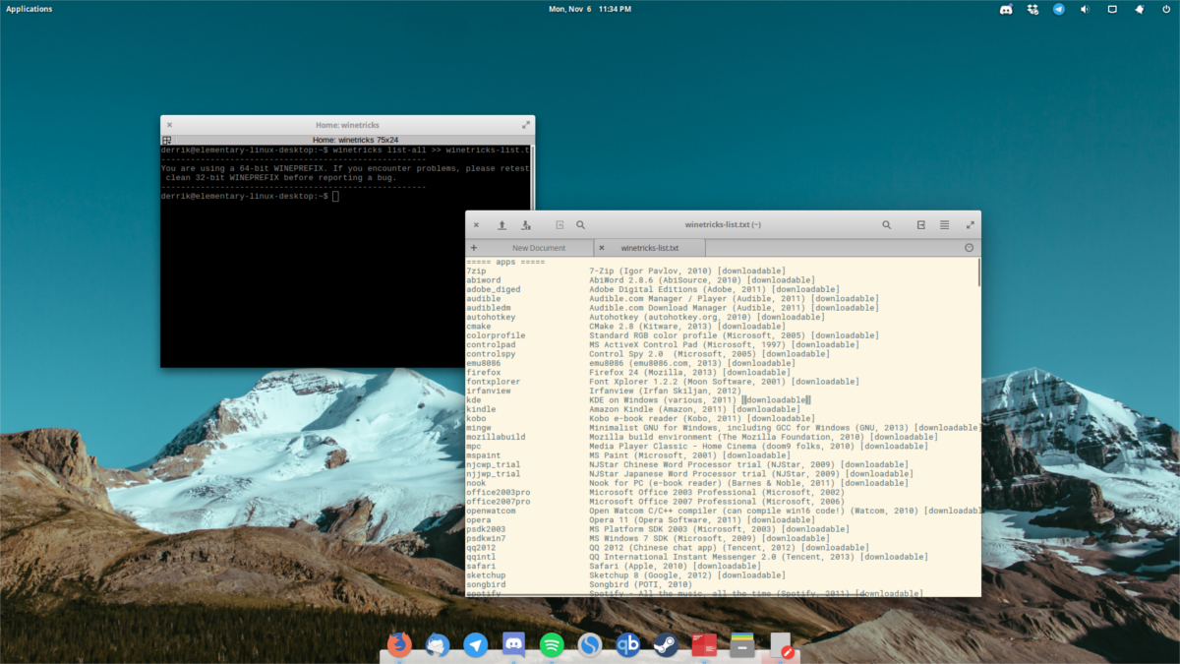Click the "adobe_diged" entry
This screenshot has width=1180, height=664.
[x=494, y=289]
